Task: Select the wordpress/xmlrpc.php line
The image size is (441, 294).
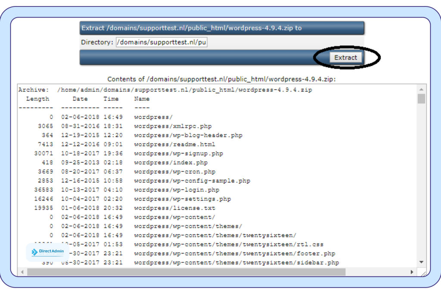Action: 125,126
